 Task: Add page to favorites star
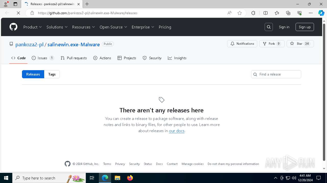tap(240, 13)
